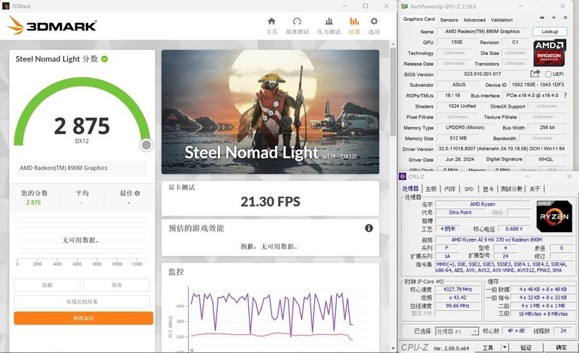Switch to GPU-Z Validation tab

(x=502, y=20)
